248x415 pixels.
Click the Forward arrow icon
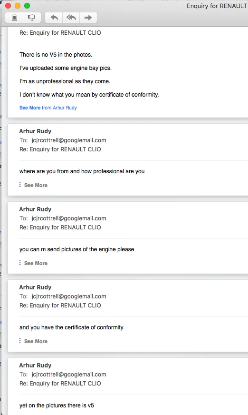point(88,18)
